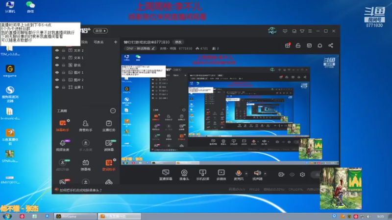Open the hamburger menu in title bar
392x220 pixels.
[310, 31]
